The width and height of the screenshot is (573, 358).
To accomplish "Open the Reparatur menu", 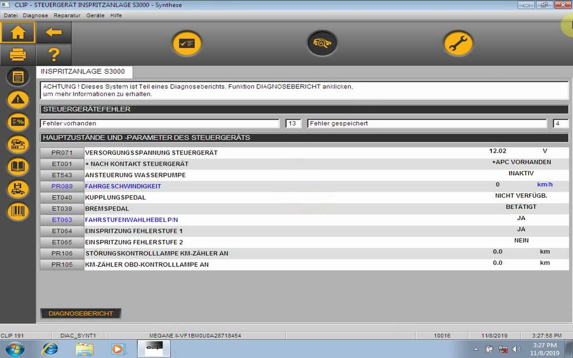I will coord(67,15).
